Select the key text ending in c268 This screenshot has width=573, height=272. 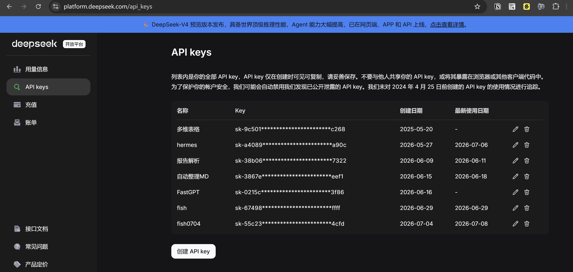tap(290, 129)
